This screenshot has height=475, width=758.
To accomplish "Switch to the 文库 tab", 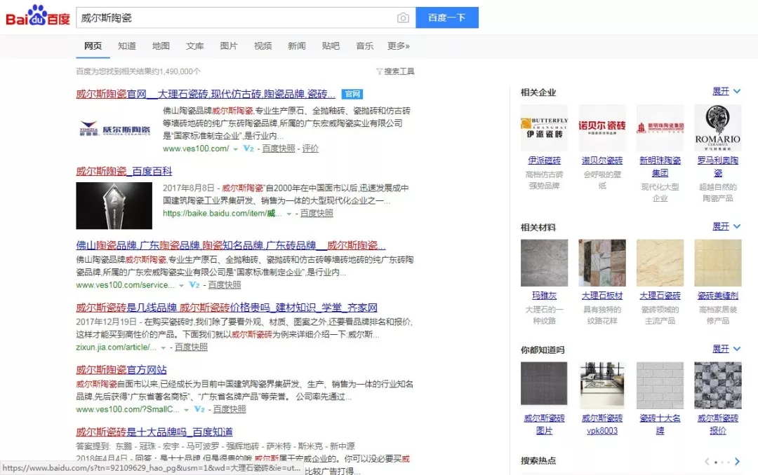I will (x=195, y=46).
